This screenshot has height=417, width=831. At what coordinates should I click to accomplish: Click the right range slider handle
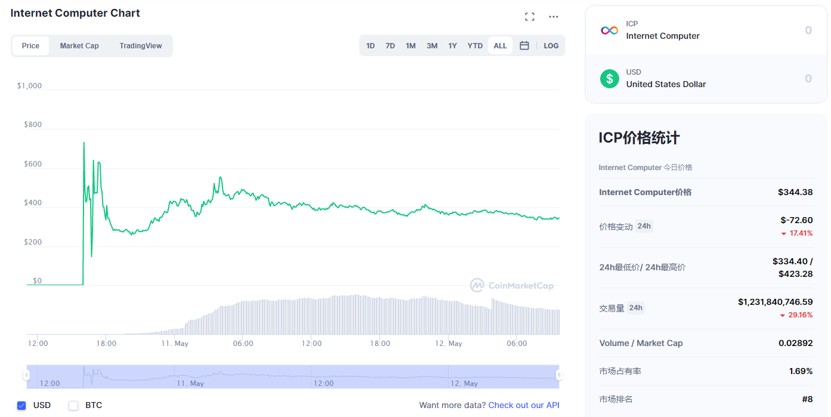[559, 375]
